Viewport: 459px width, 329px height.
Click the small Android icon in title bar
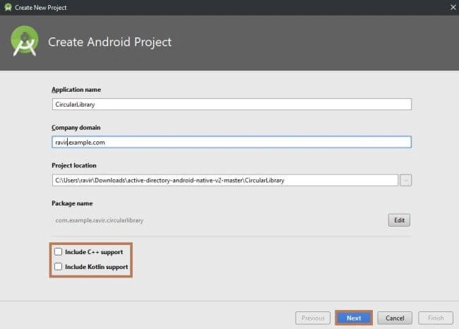click(8, 7)
